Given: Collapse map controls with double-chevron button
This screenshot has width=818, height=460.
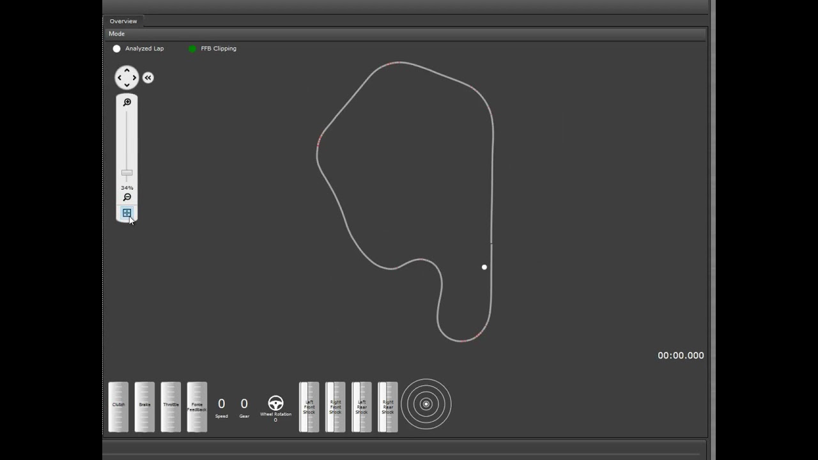Looking at the screenshot, I should [x=148, y=78].
